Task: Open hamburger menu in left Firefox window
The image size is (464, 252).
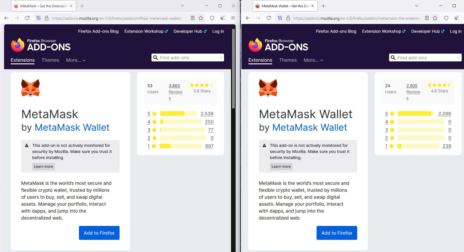Action: [233, 18]
